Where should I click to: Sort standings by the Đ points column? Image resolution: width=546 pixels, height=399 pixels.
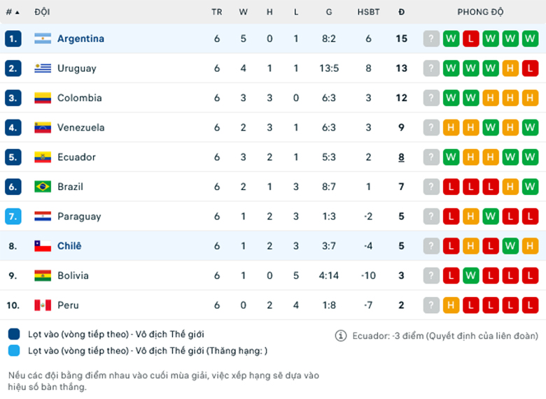pyautogui.click(x=402, y=12)
